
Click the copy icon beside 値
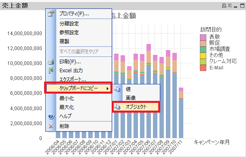click(117, 89)
